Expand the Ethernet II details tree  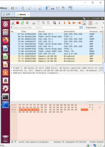click(12, 71)
